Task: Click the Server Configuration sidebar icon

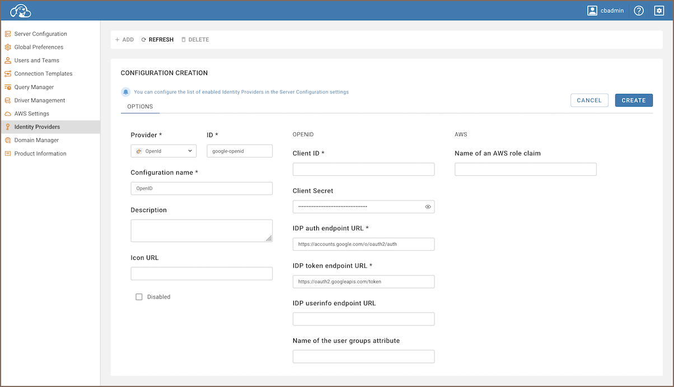Action: (8, 34)
